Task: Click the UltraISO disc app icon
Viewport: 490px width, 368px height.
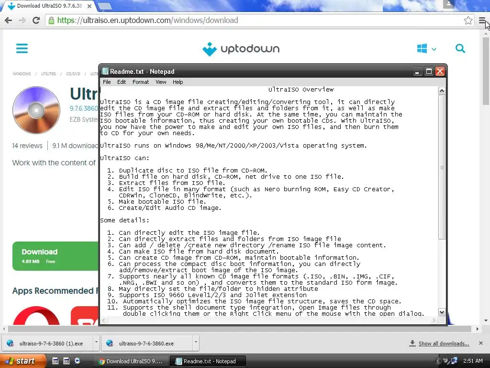Action: [x=36, y=110]
